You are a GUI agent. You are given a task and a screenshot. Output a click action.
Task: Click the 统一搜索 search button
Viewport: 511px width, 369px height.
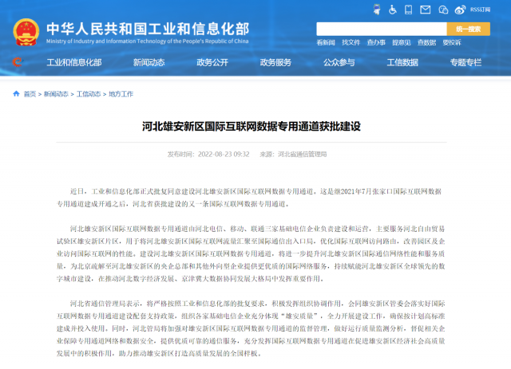tap(469, 29)
